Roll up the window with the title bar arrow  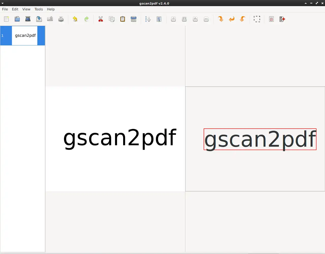point(306,3)
